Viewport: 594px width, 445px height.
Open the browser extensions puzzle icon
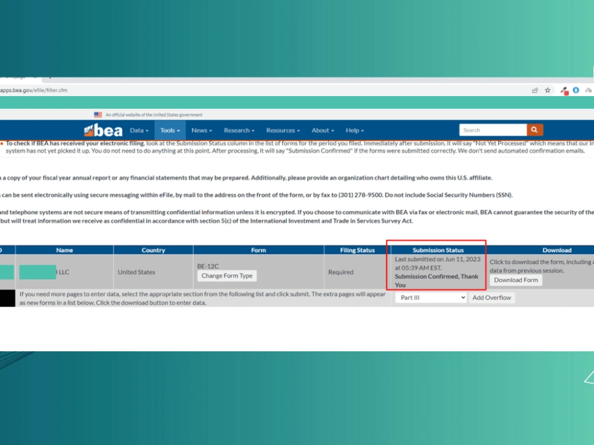click(x=588, y=90)
